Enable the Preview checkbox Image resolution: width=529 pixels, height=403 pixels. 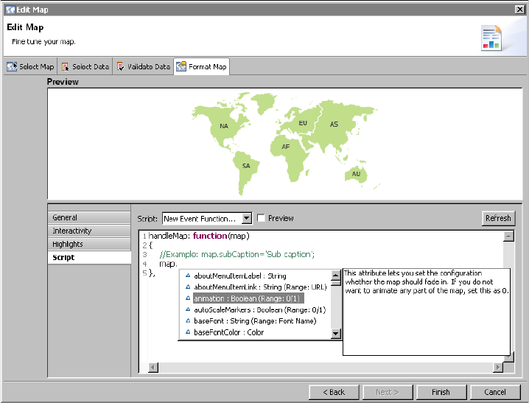click(x=261, y=219)
